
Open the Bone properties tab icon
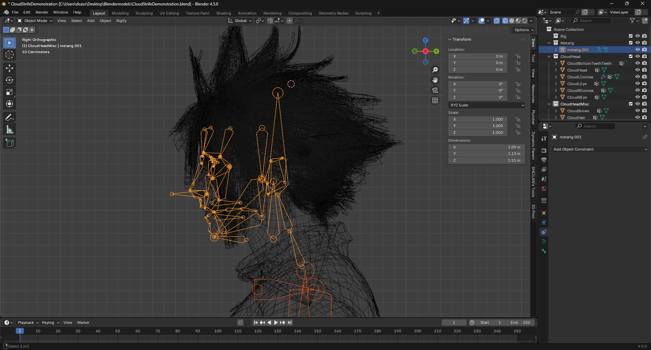544,251
